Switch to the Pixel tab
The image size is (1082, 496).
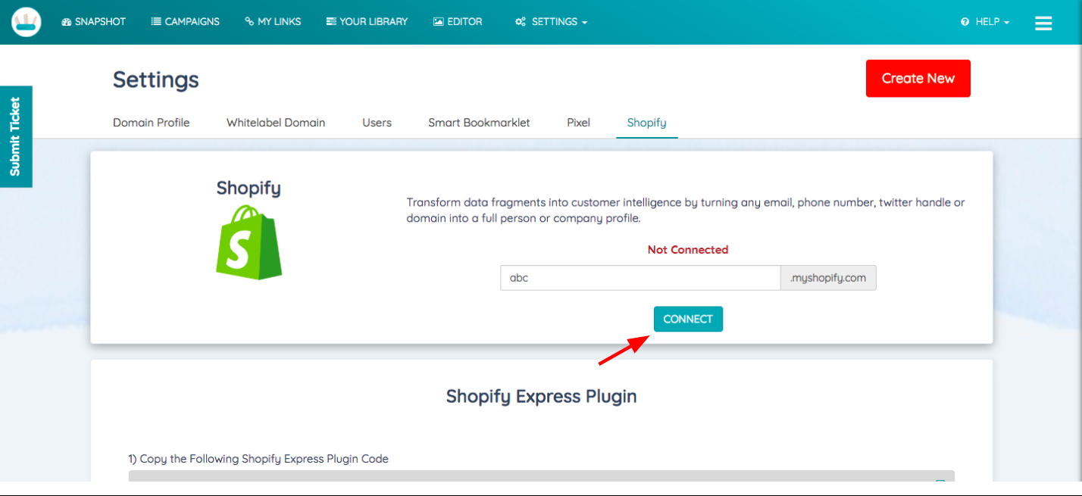point(578,123)
